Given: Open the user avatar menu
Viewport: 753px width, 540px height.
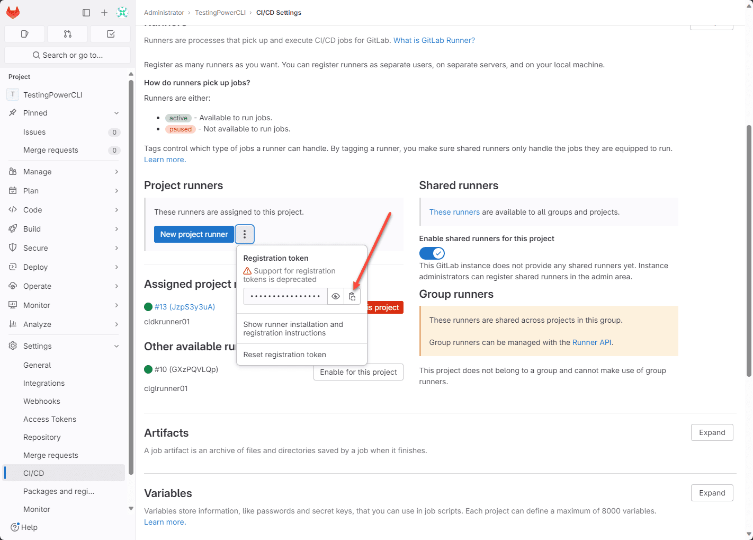Looking at the screenshot, I should [122, 13].
